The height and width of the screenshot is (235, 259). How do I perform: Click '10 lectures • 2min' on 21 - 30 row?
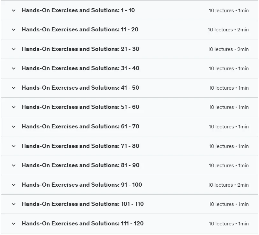coord(228,49)
